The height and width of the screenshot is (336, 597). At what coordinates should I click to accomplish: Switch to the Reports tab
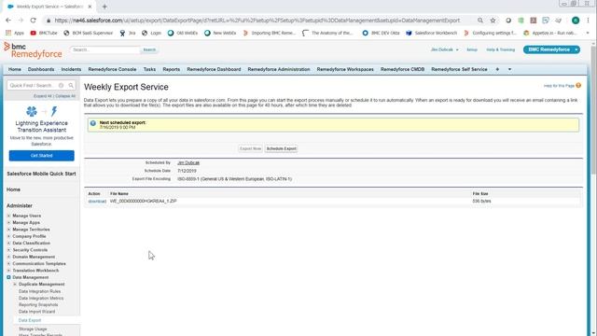coord(172,69)
